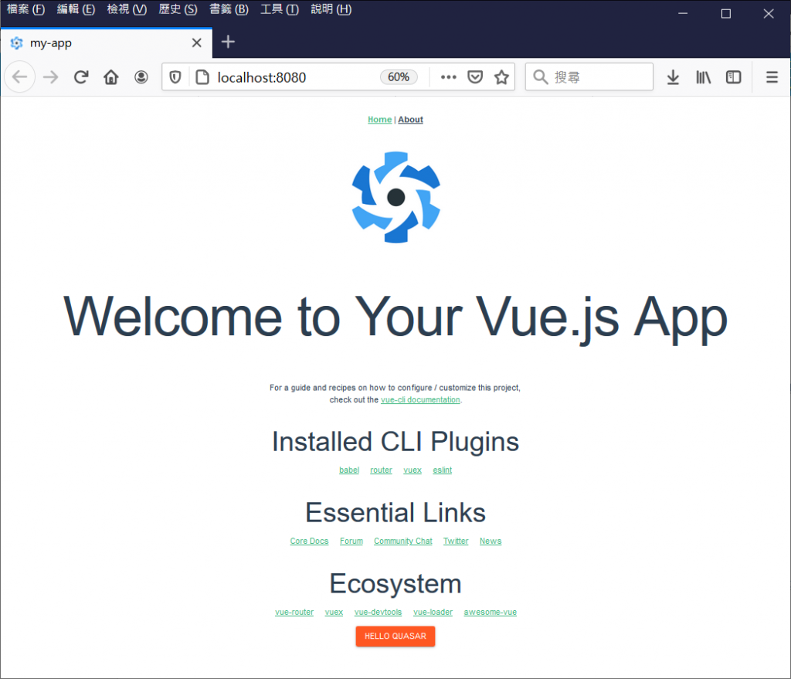Open vuex under Ecosystem
Viewport: 791px width, 679px height.
point(334,612)
